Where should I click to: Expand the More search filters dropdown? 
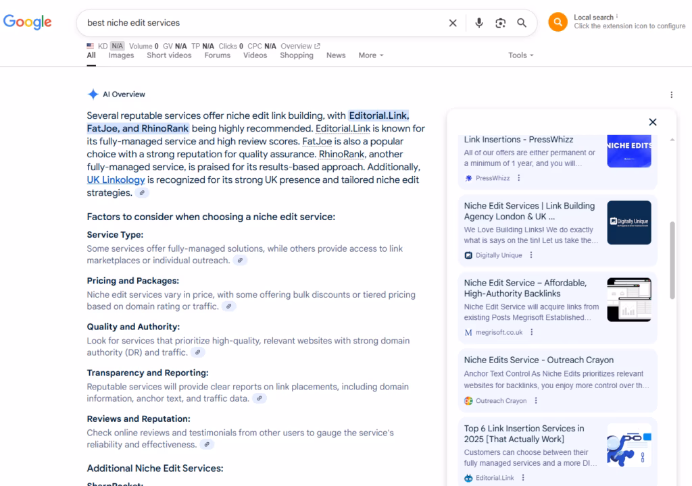[x=371, y=55]
